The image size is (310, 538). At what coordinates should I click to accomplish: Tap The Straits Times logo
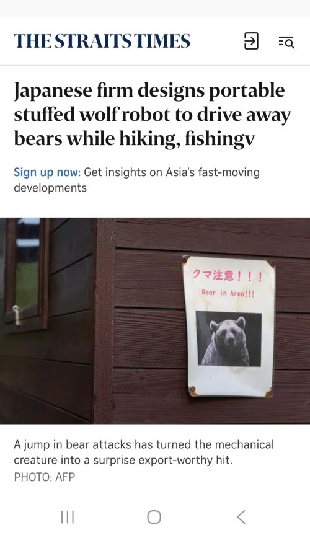(x=102, y=41)
